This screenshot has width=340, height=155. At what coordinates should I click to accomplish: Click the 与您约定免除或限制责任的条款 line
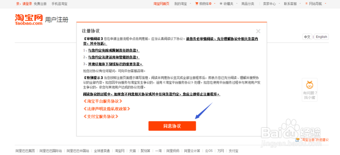[114, 50]
